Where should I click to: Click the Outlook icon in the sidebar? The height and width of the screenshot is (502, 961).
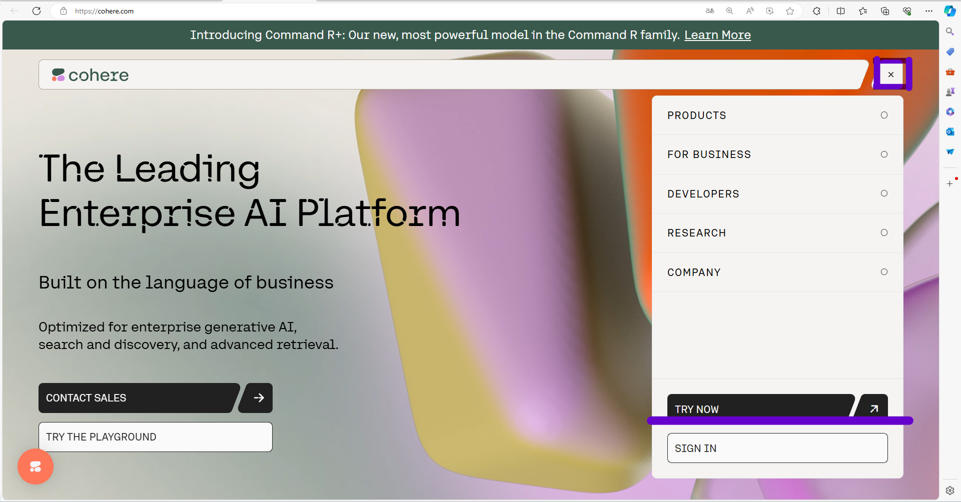950,131
